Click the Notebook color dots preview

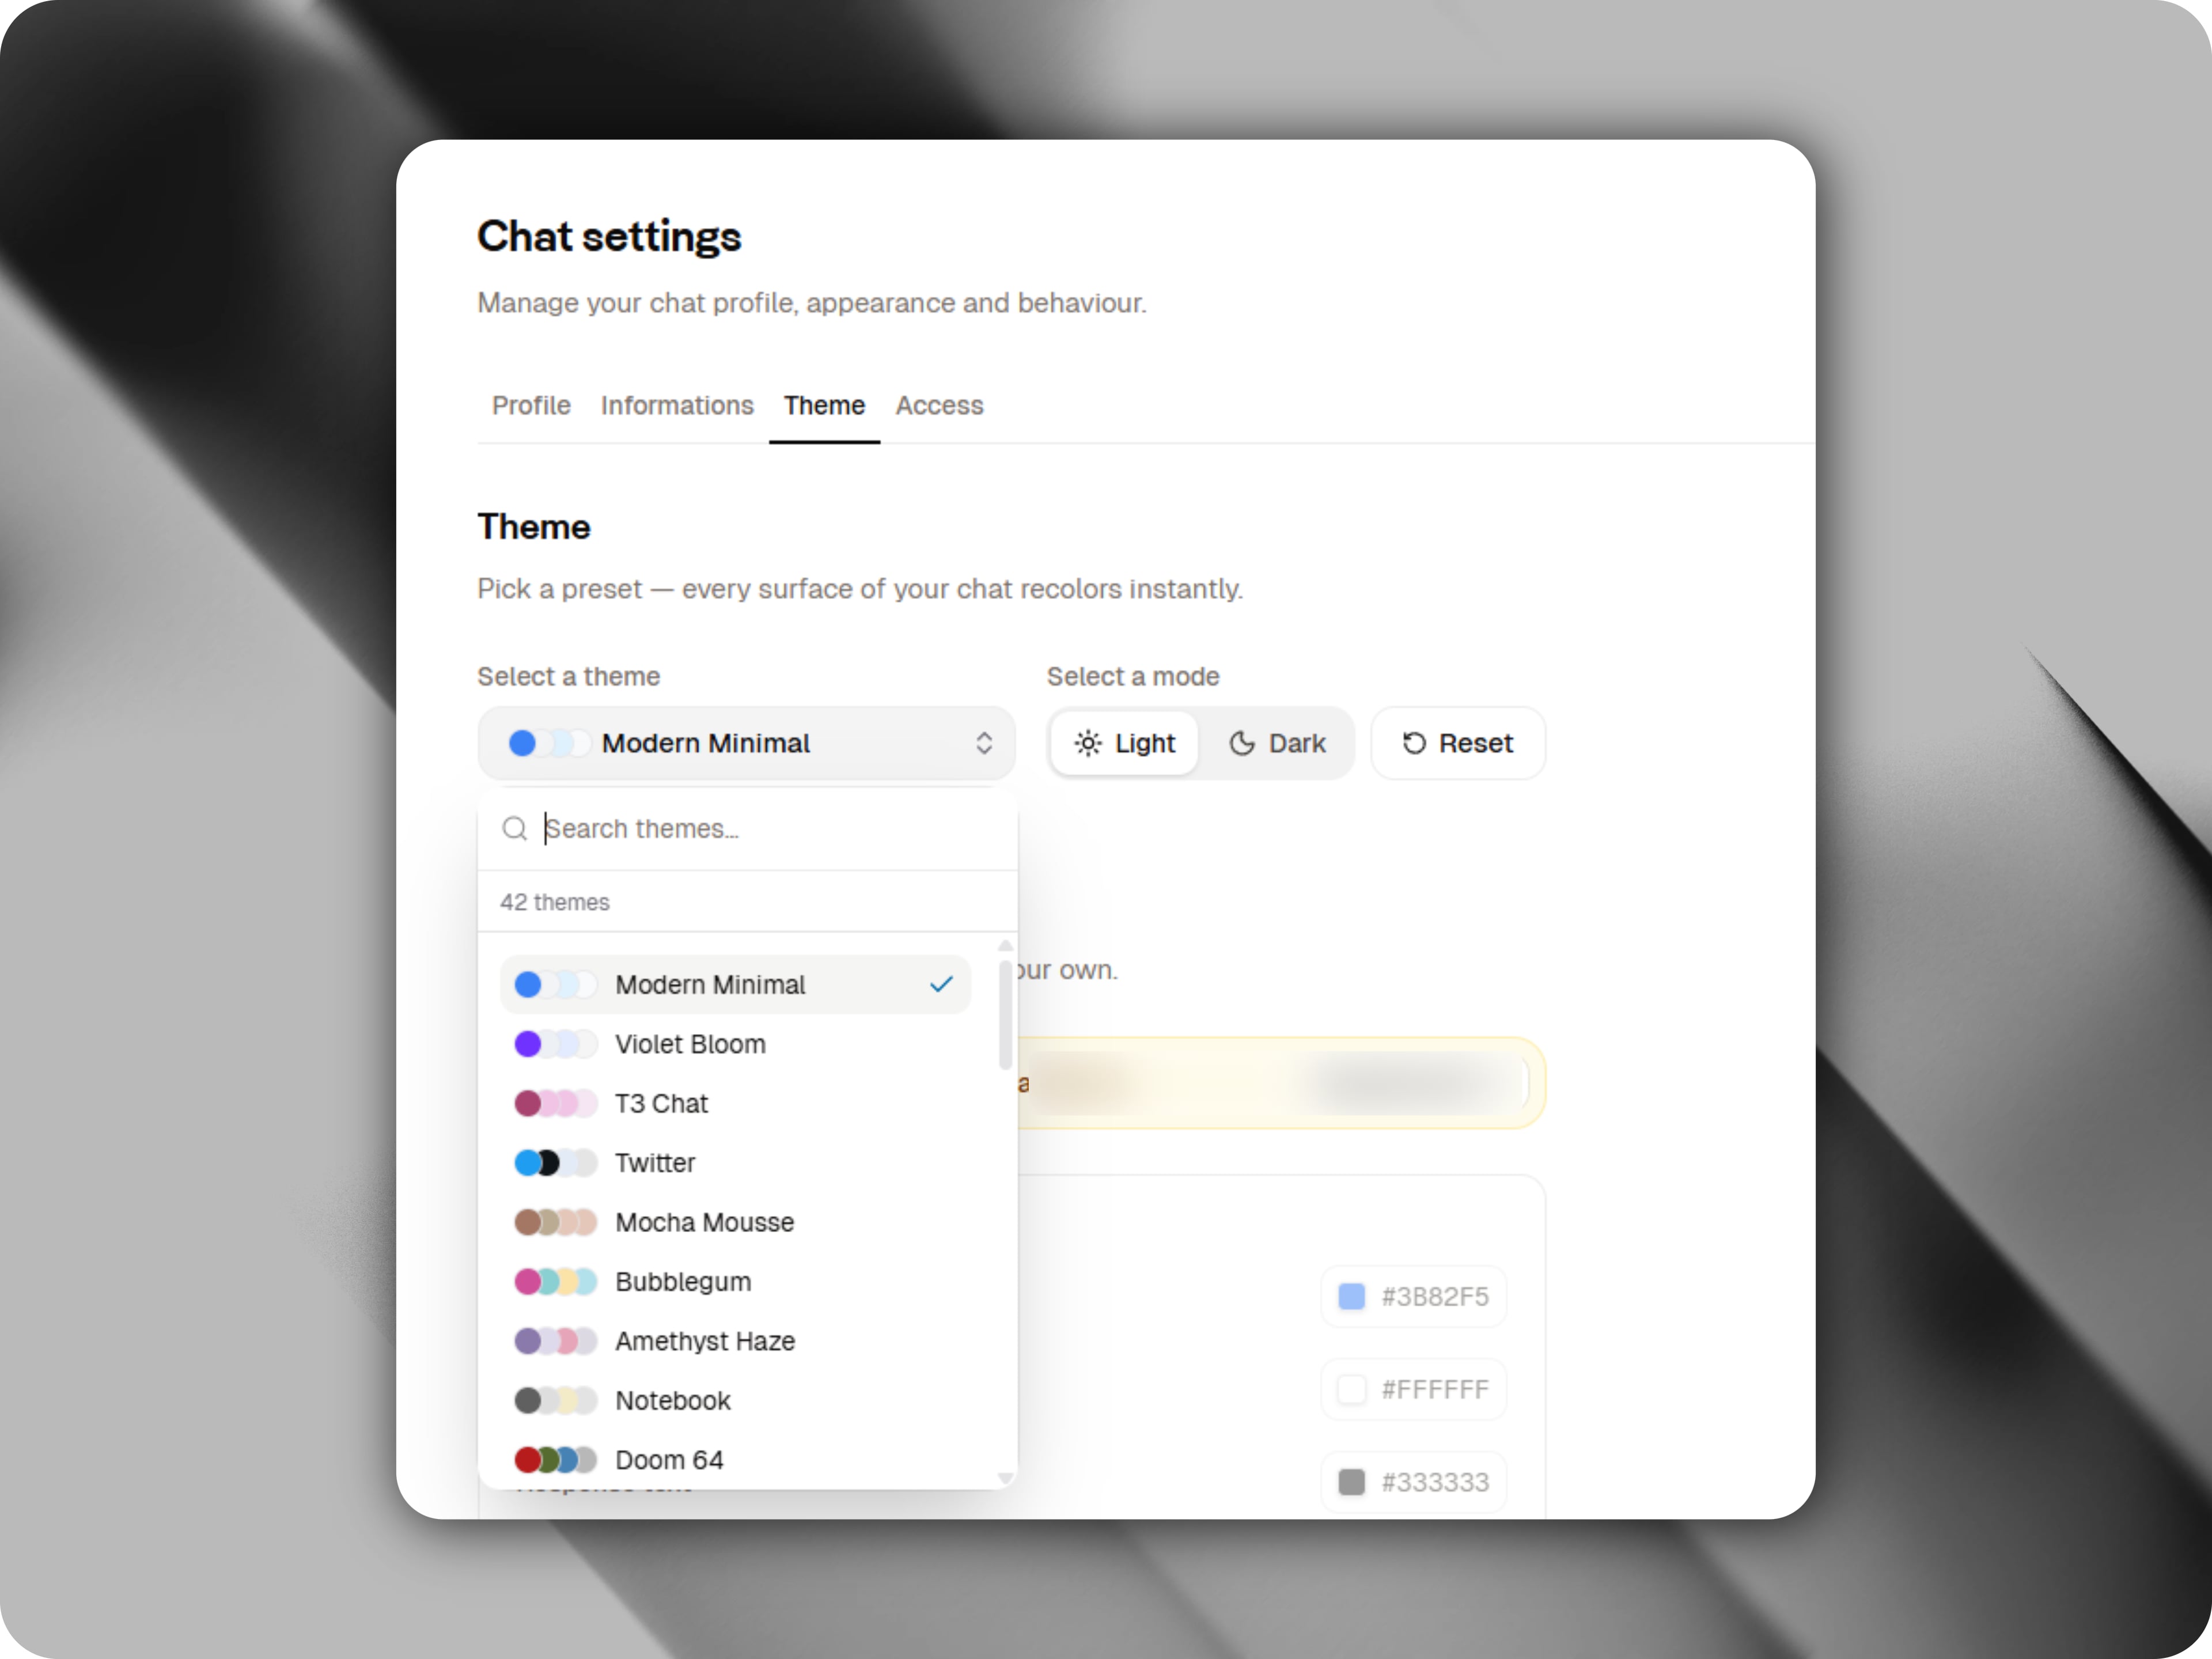[556, 1401]
